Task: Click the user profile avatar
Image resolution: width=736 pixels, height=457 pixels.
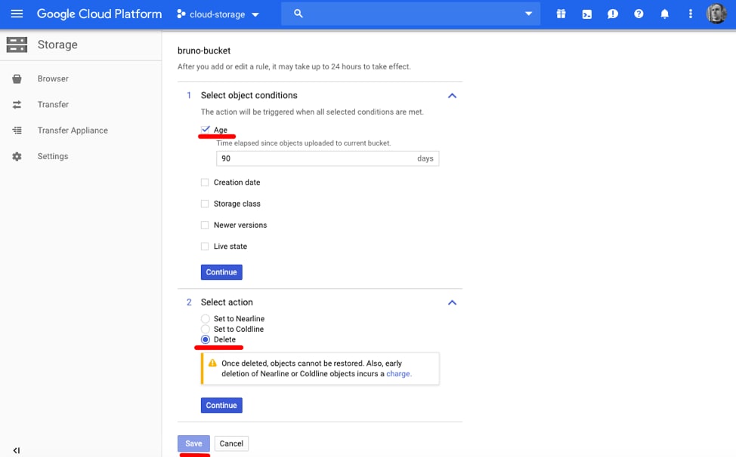Action: 716,14
